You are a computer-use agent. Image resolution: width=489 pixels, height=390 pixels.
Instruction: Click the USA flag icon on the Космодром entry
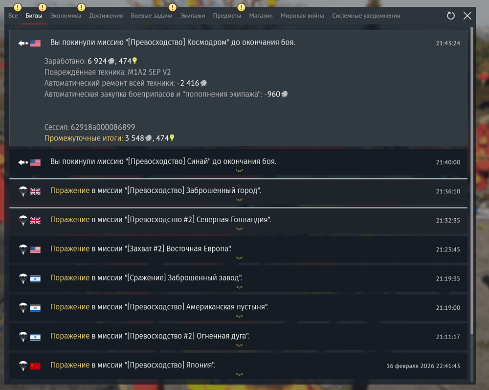point(35,43)
